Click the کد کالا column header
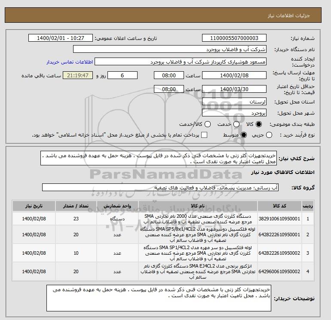The height and width of the screenshot is (320, 331). [279, 206]
